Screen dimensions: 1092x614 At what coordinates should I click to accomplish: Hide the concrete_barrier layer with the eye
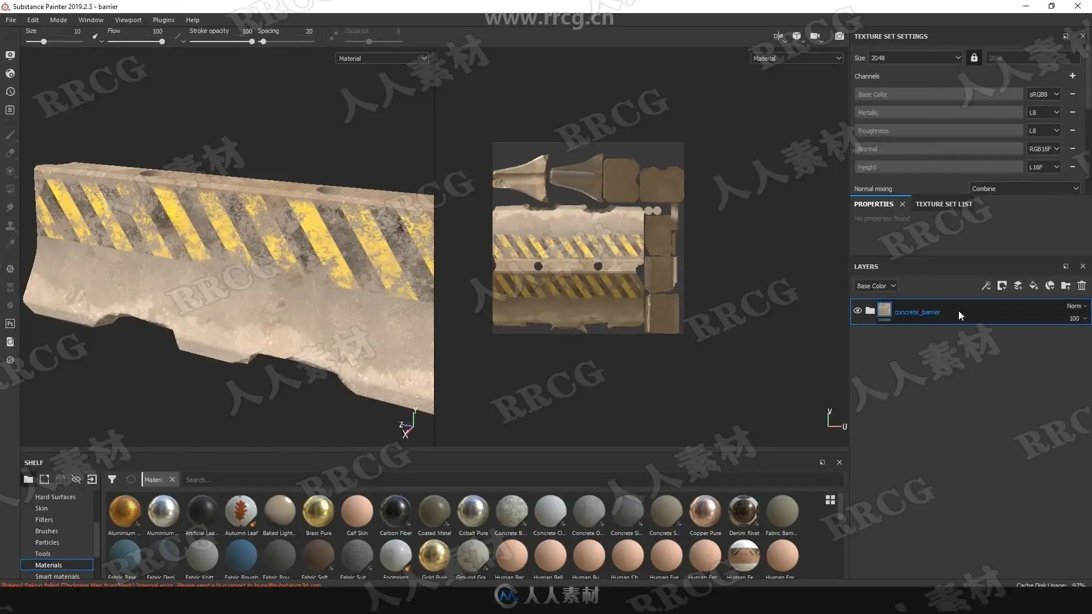(x=857, y=311)
